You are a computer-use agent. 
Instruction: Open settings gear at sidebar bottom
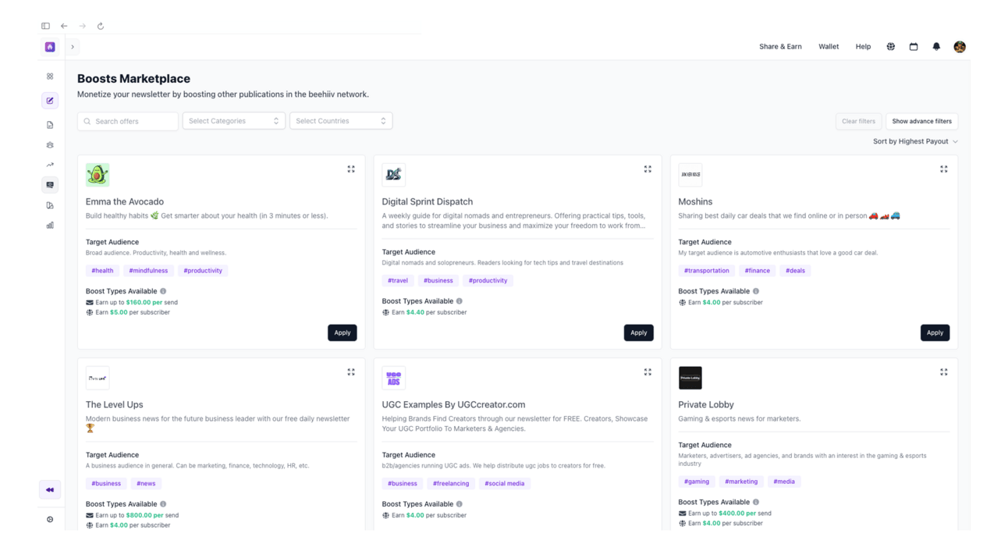coord(50,519)
